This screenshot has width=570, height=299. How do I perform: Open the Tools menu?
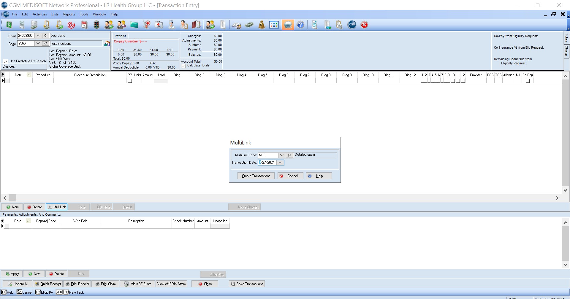pyautogui.click(x=84, y=14)
